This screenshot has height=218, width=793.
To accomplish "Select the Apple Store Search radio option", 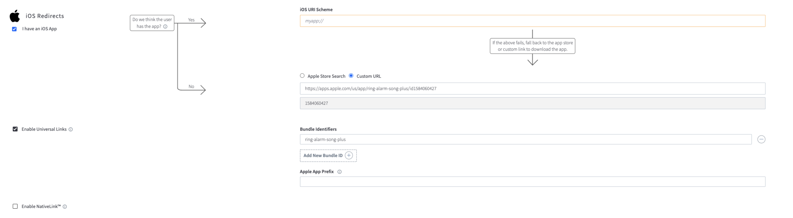I will point(302,76).
